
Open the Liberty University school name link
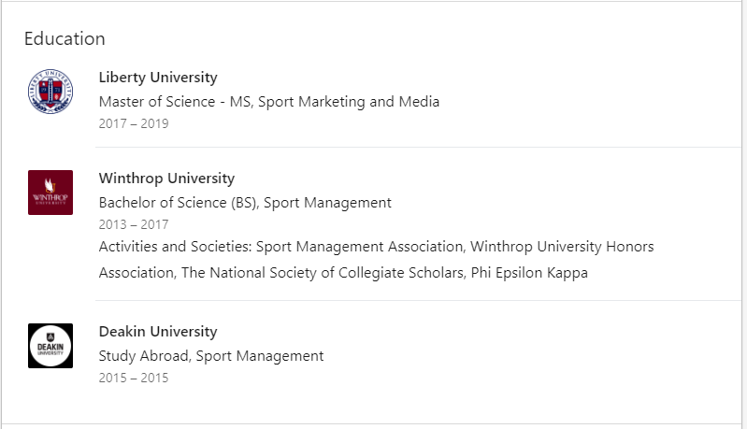pyautogui.click(x=158, y=78)
